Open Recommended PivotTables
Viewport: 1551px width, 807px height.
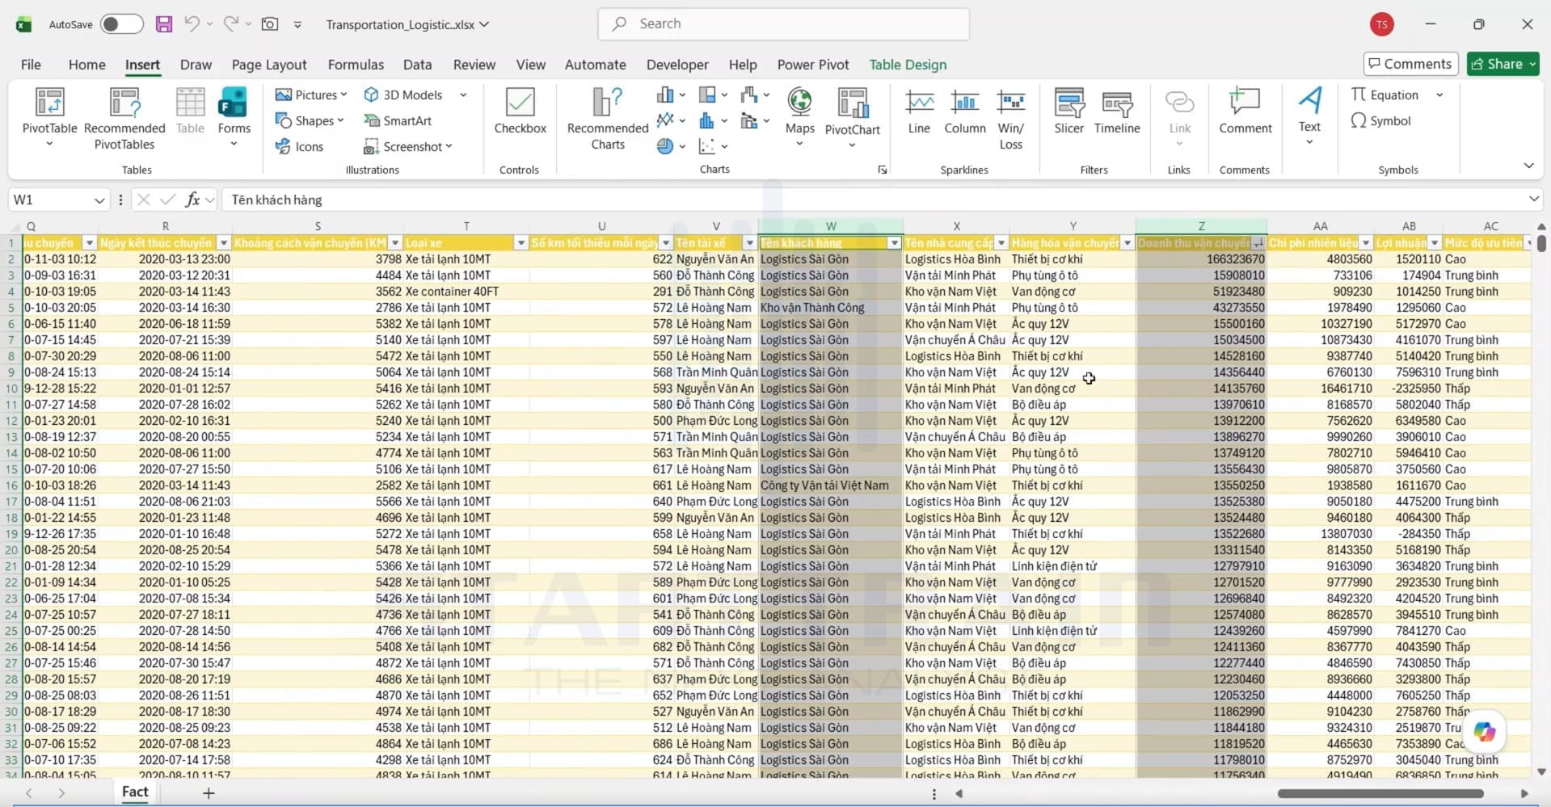(x=124, y=119)
